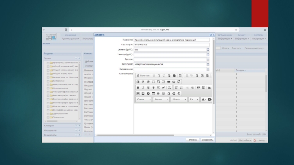294x165 pixels.
Task: Open the Настройки menu at the bottom
Action: 245,140
